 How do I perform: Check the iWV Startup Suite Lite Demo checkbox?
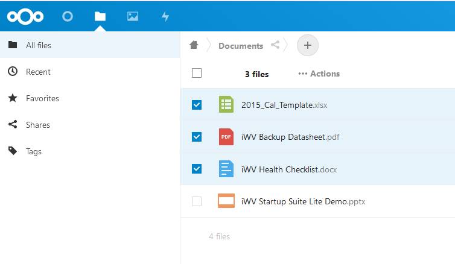[197, 201]
